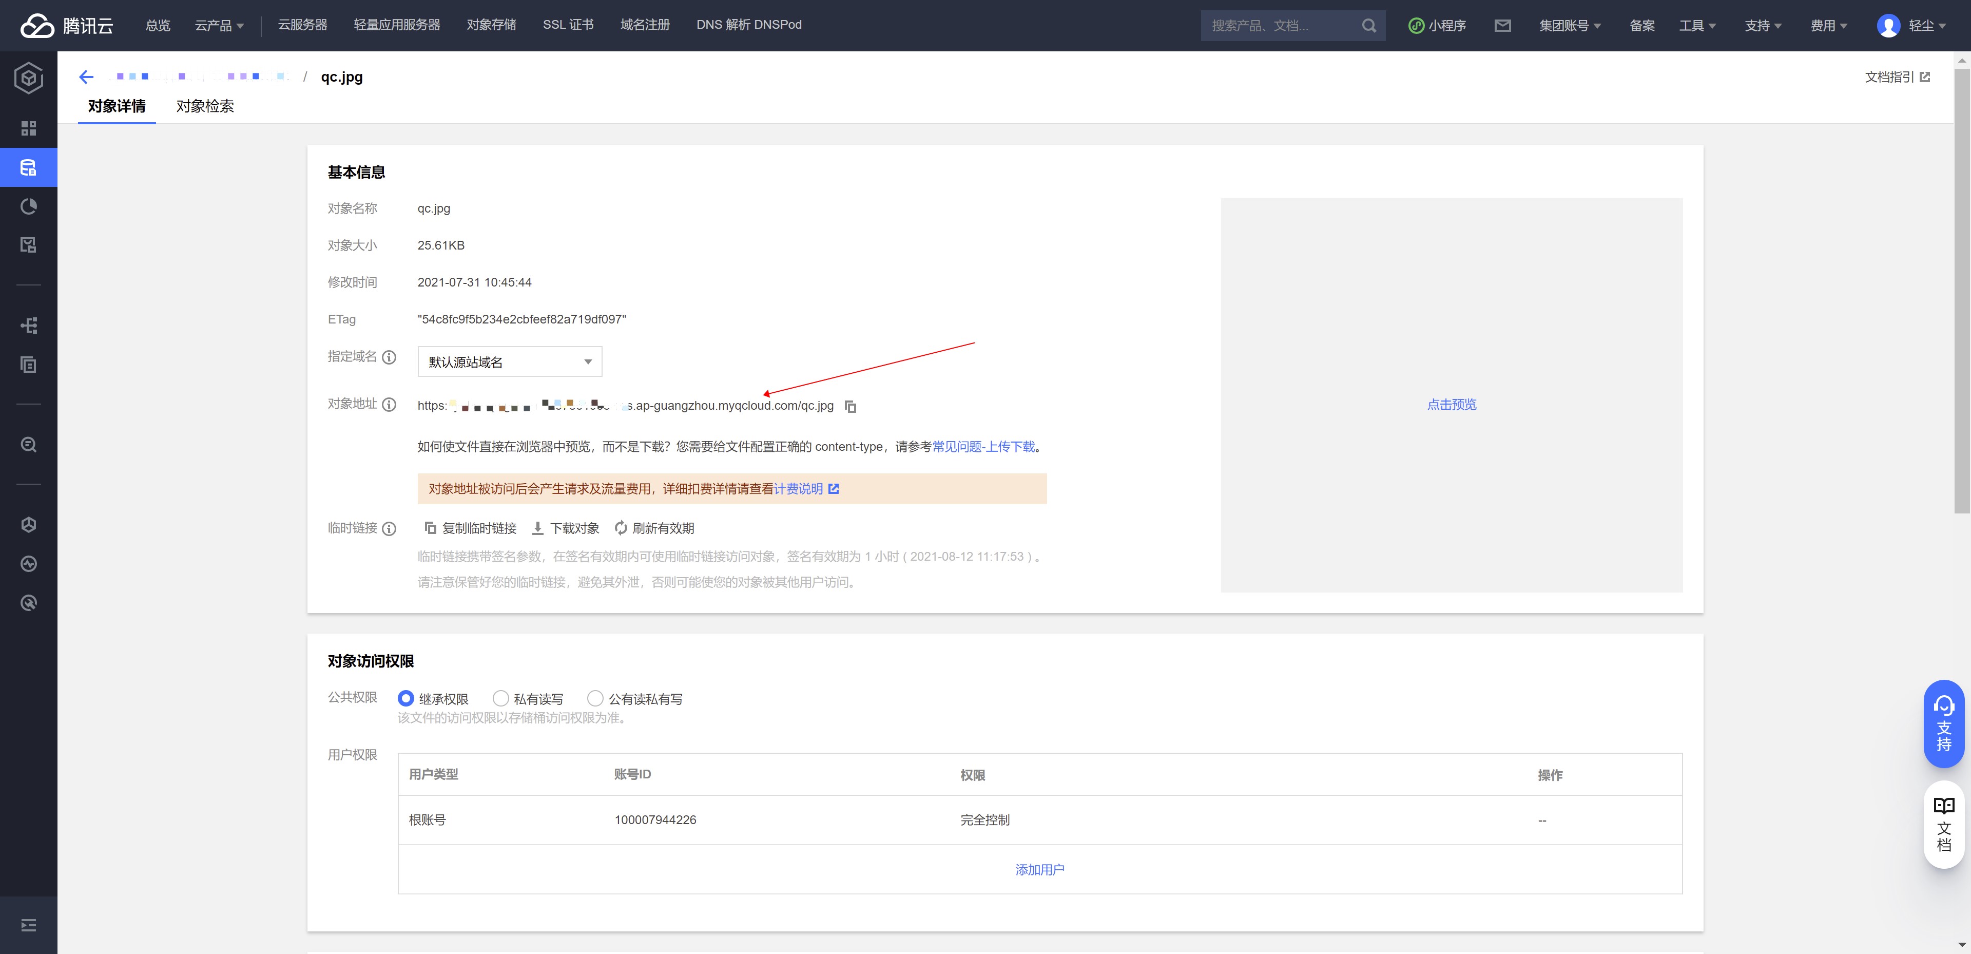This screenshot has width=1971, height=954.
Task: Click the back arrow beside breadcrumb
Action: tap(86, 77)
